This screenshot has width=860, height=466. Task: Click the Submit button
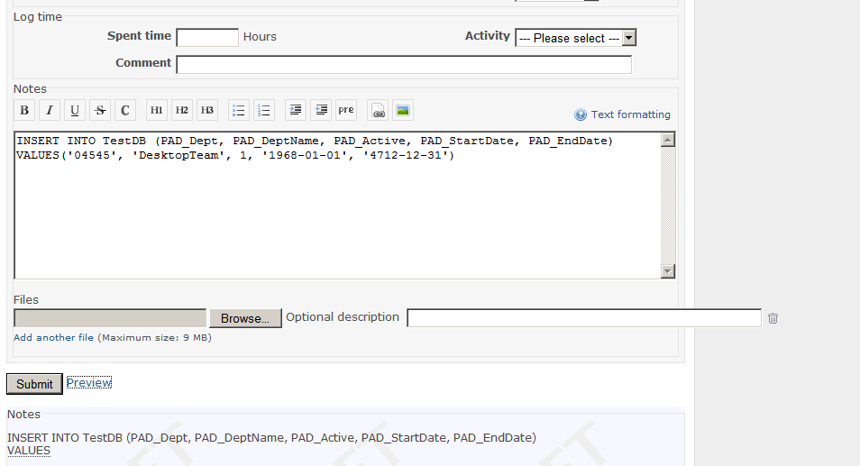point(34,384)
